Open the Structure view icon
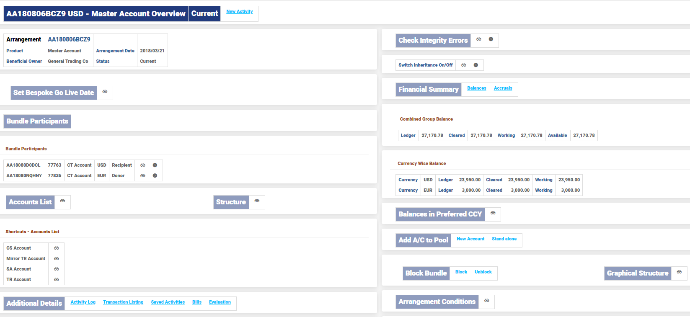The width and height of the screenshot is (690, 317). coord(257,201)
